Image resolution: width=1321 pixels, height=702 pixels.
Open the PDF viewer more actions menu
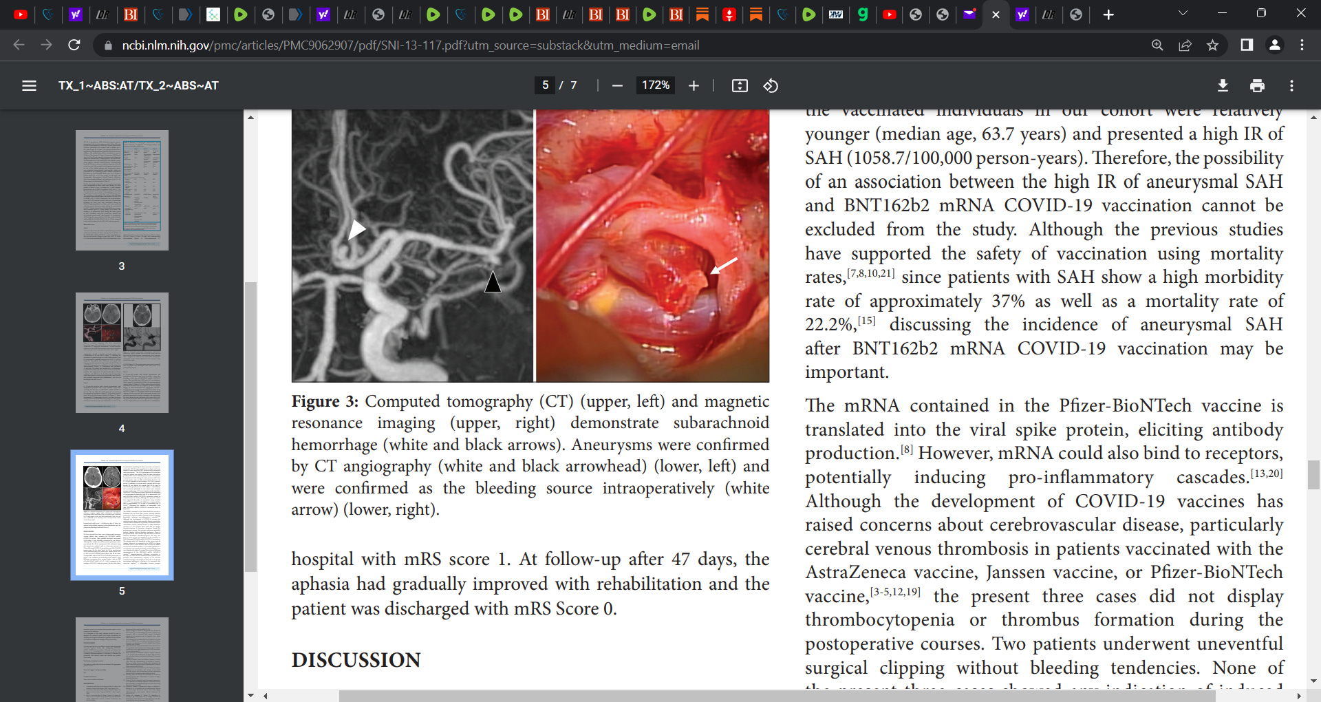[1291, 85]
